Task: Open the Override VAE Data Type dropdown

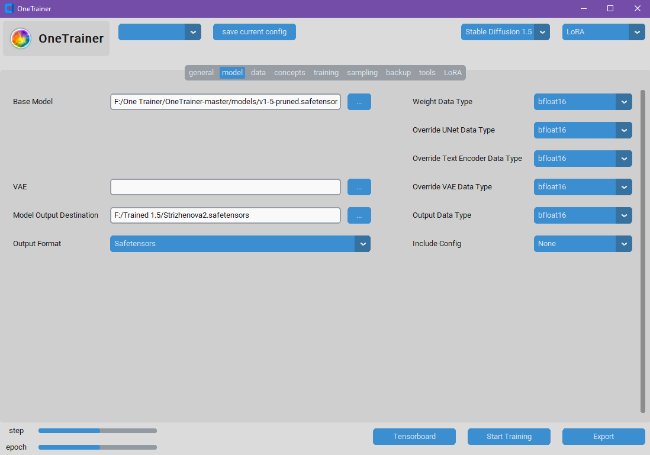Action: [x=583, y=187]
